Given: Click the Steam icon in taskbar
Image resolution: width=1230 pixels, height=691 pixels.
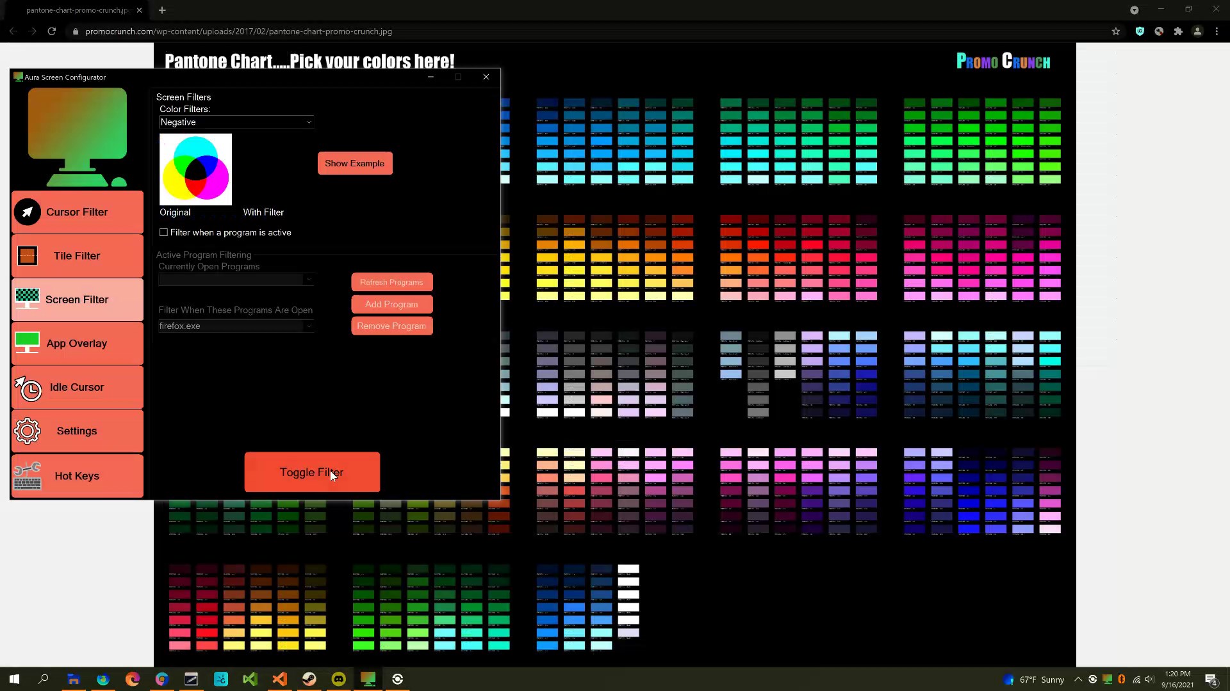Looking at the screenshot, I should tap(309, 679).
